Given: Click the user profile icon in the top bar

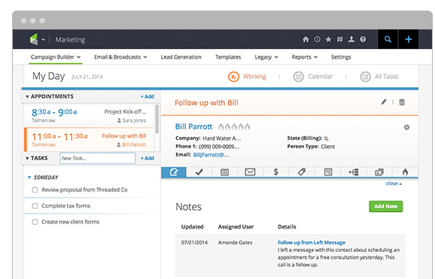Looking at the screenshot, I should [351, 39].
